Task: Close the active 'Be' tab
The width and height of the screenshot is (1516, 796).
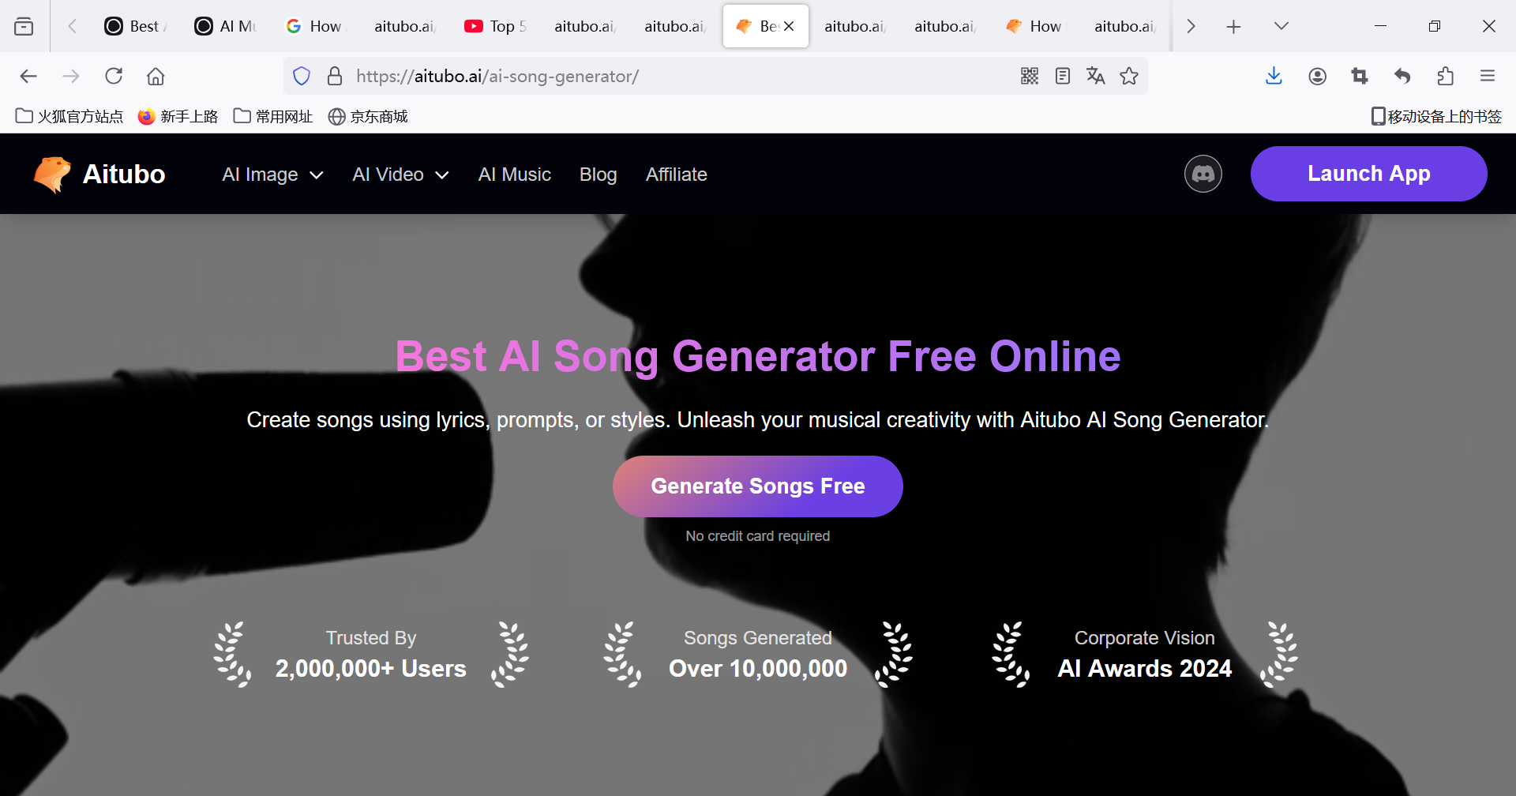Action: pos(789,26)
